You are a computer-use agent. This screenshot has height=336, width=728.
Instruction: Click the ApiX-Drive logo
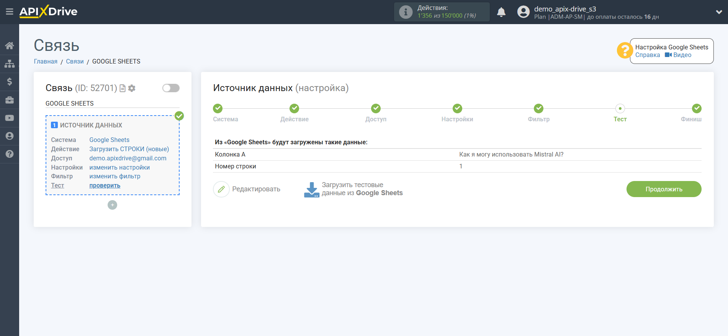(48, 11)
